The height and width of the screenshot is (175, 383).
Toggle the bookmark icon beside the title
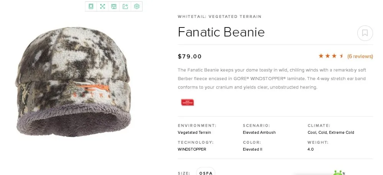[x=365, y=33]
